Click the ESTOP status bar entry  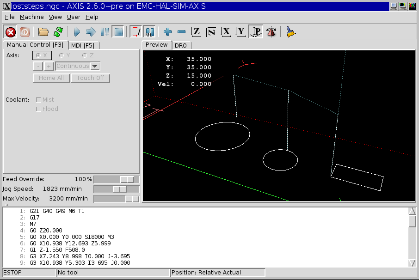pos(29,273)
